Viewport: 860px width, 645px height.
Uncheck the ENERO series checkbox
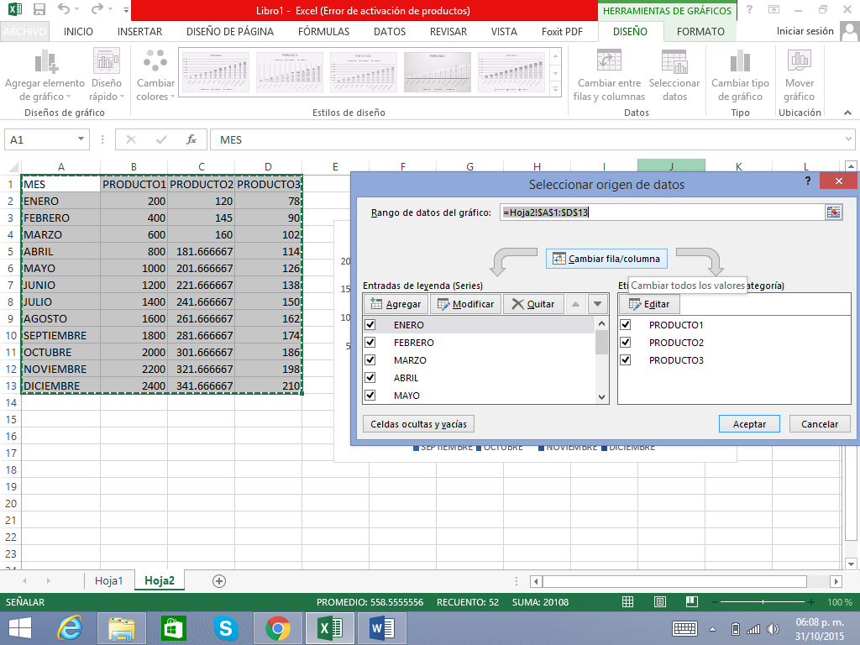(x=370, y=325)
